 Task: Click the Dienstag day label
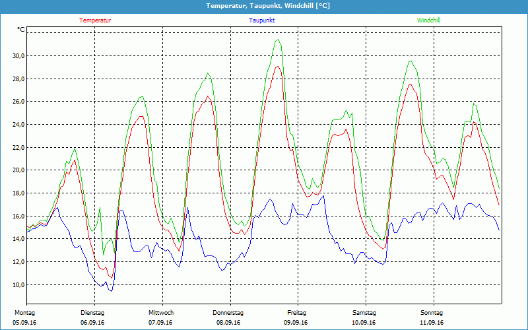pos(92,313)
